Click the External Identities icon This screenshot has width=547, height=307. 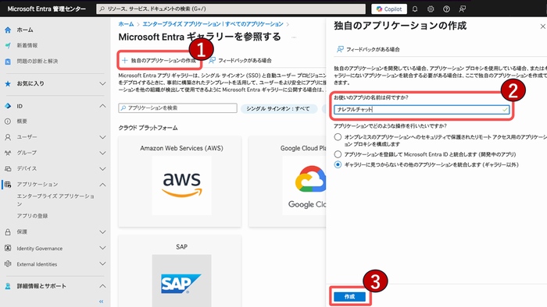point(8,263)
